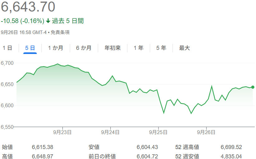Show the 1年 chart view
The height and width of the screenshot is (159, 256).
point(139,48)
